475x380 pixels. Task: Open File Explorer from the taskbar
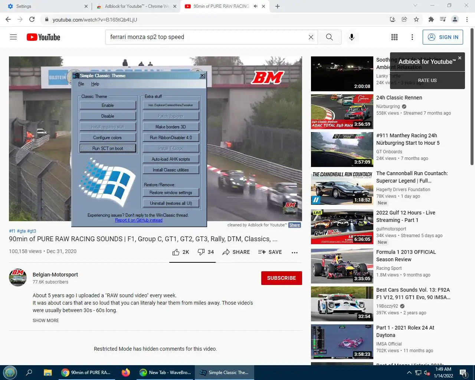47,373
